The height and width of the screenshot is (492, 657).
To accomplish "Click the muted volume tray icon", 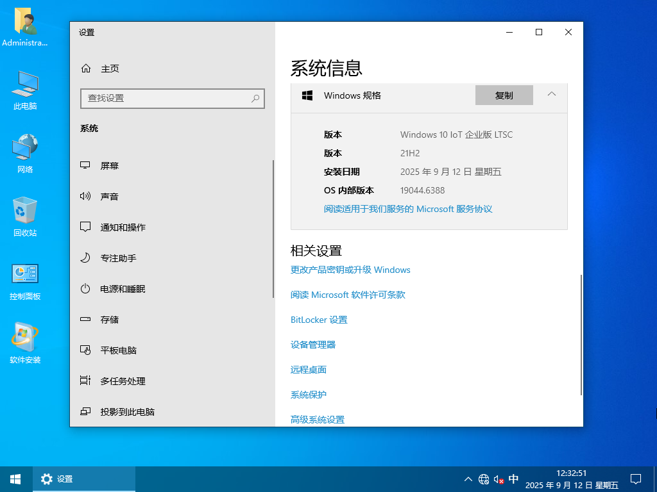I will 499,479.
